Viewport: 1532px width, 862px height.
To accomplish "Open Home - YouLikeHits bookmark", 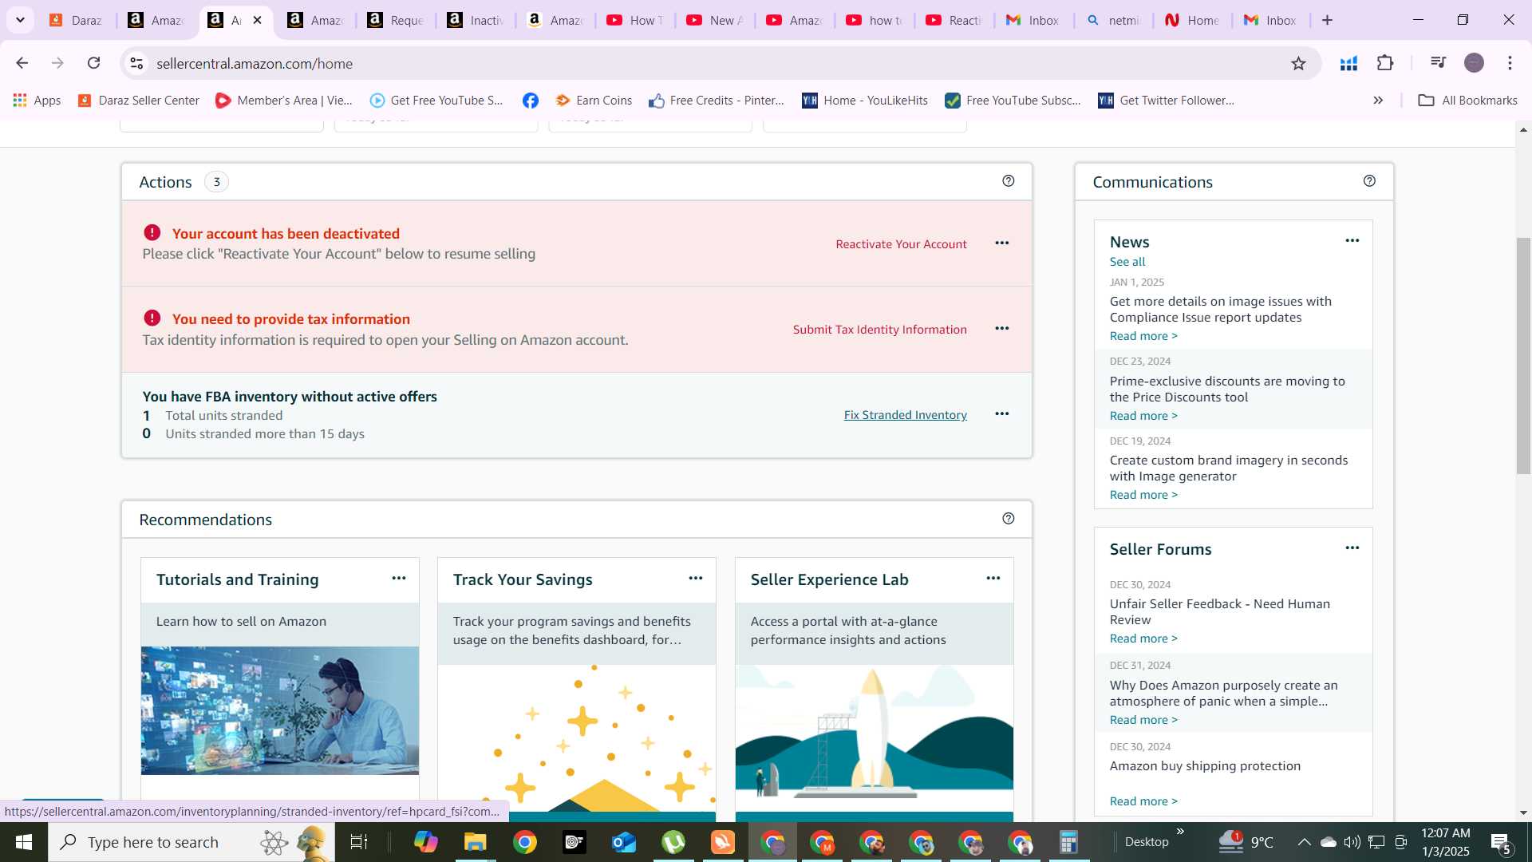I will click(x=865, y=100).
